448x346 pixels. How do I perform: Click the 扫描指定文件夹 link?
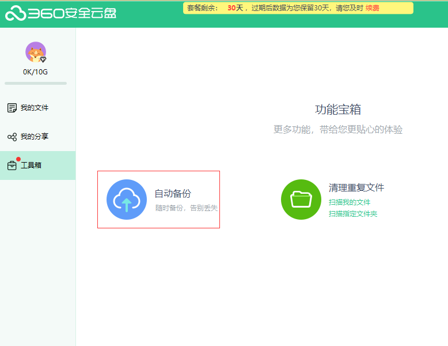pyautogui.click(x=353, y=214)
